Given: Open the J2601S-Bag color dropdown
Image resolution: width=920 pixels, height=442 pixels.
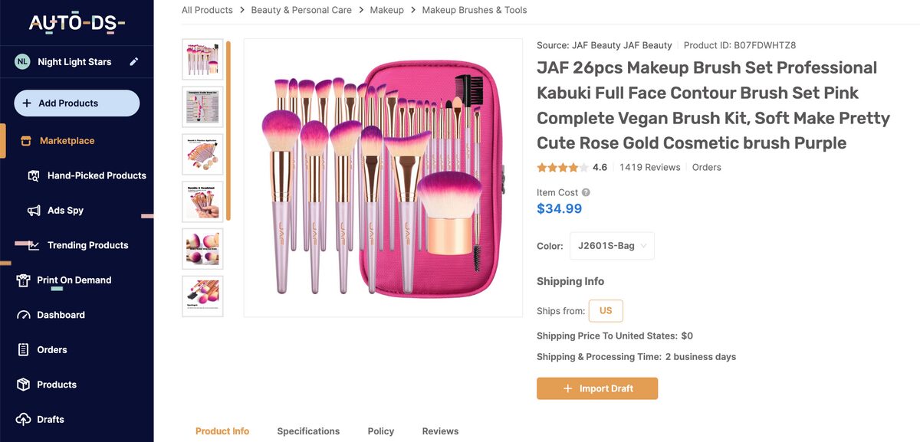Looking at the screenshot, I should (612, 246).
